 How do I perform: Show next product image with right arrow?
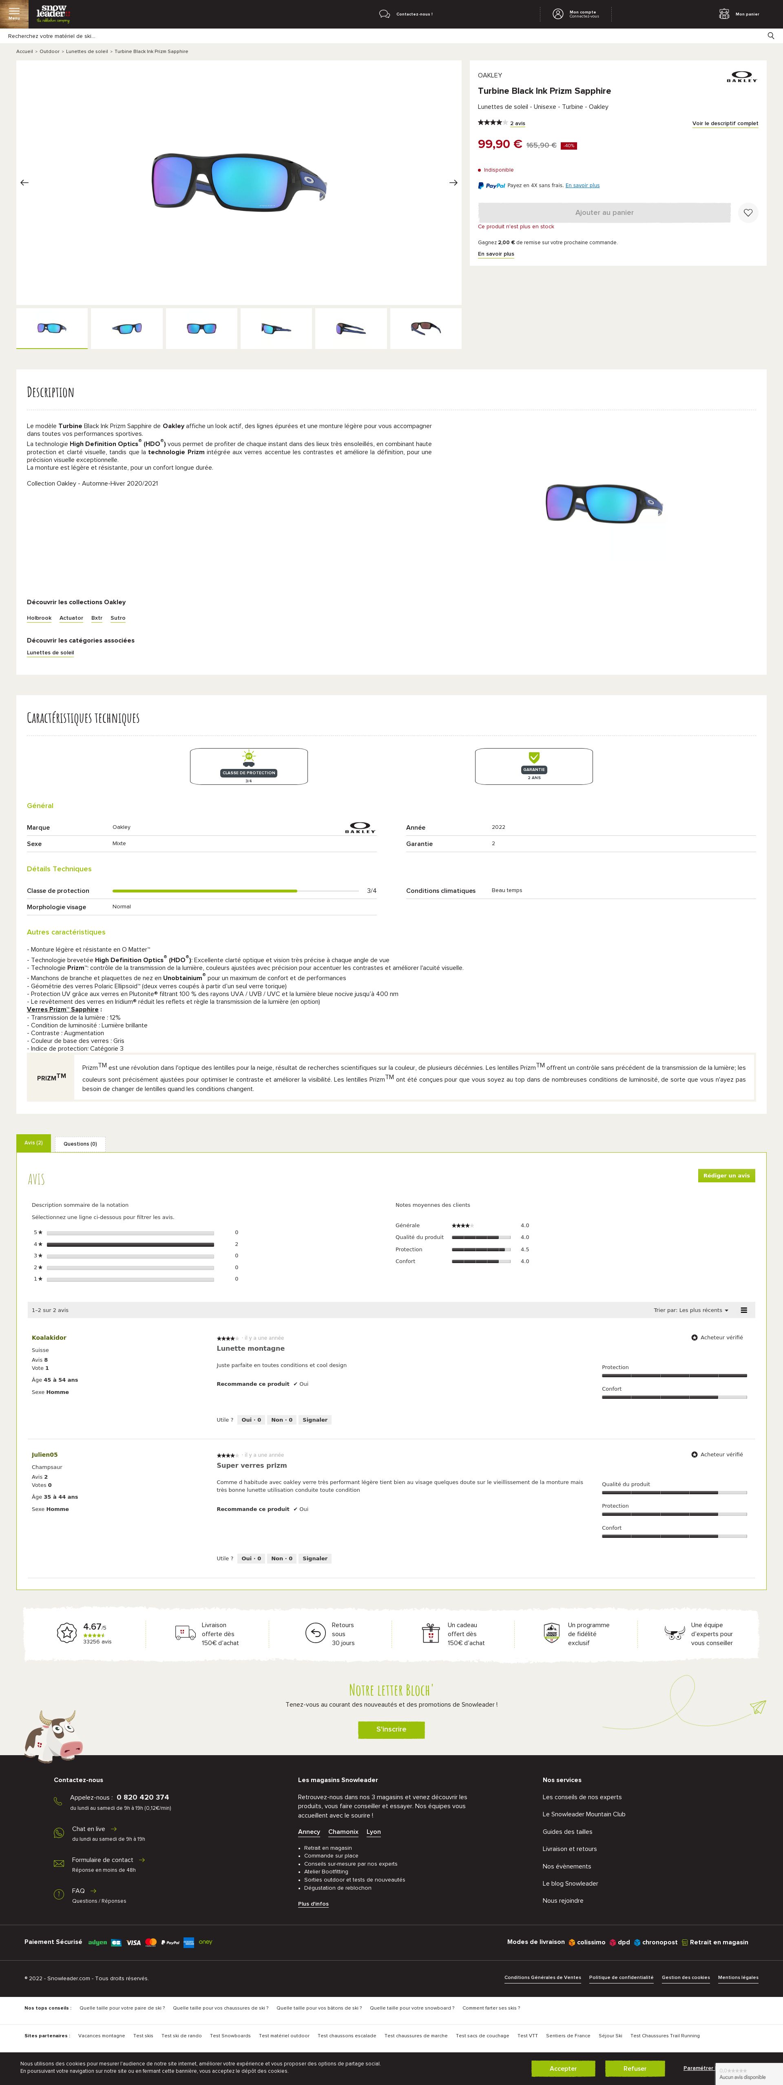(453, 183)
